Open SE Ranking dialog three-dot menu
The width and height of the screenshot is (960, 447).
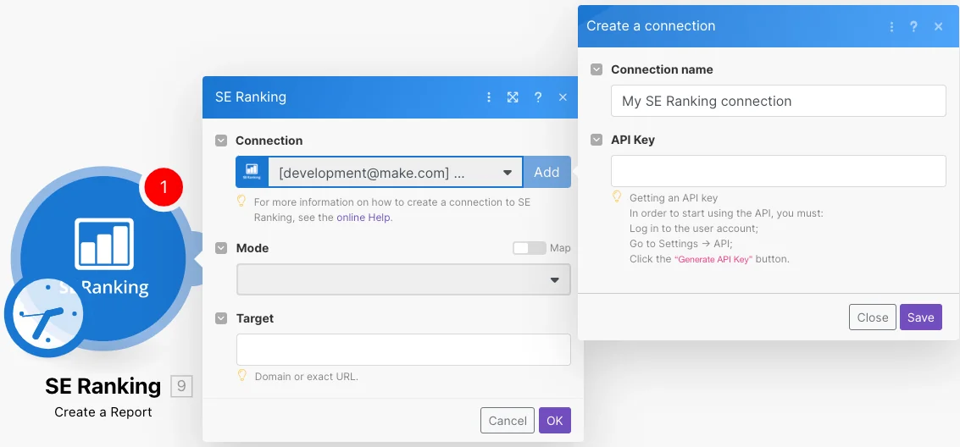coord(489,97)
